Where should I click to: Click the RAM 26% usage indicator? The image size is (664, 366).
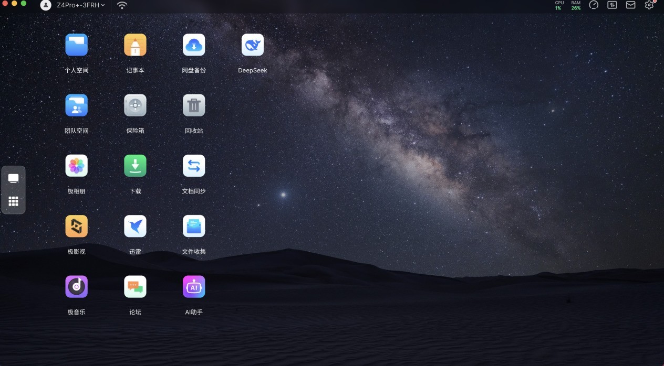[576, 5]
